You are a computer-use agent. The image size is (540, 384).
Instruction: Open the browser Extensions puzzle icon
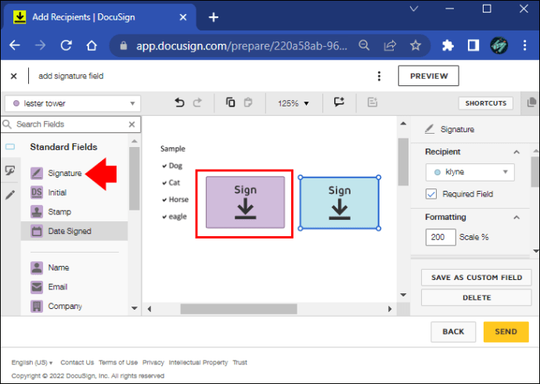pos(448,45)
